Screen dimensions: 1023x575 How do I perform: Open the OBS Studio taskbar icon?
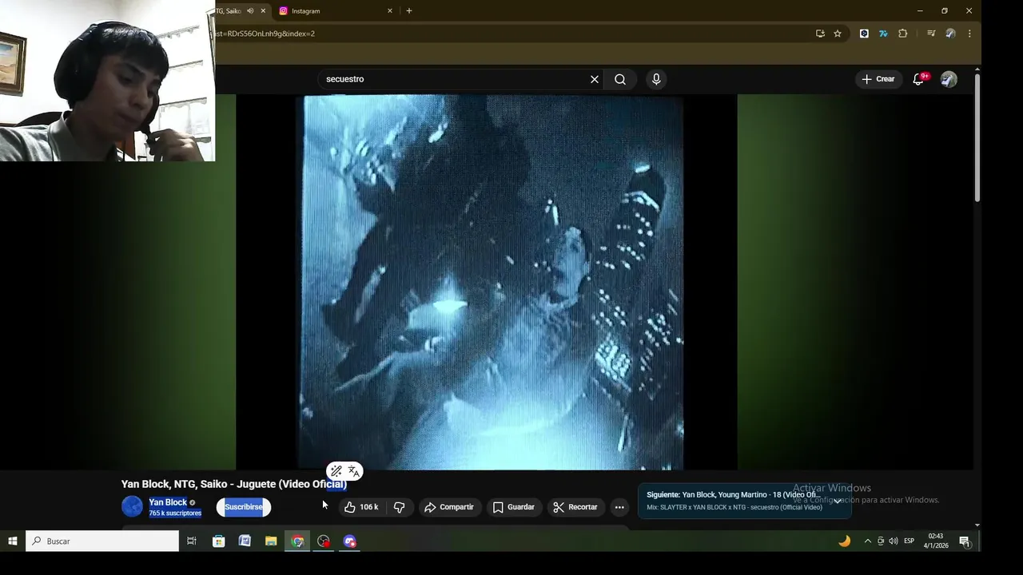point(324,541)
